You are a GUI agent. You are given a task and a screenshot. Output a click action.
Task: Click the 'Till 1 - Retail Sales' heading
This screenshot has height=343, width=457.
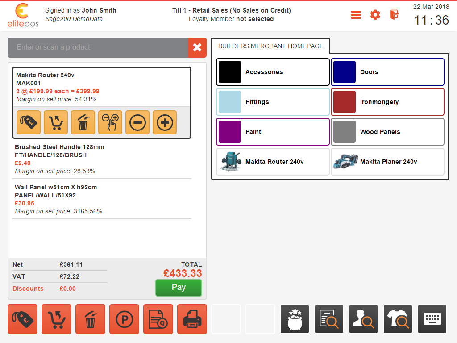coord(232,11)
